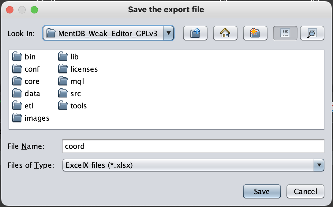Viewport: 333px width, 207px height.
Task: Click the File Name text field
Action: [193, 146]
